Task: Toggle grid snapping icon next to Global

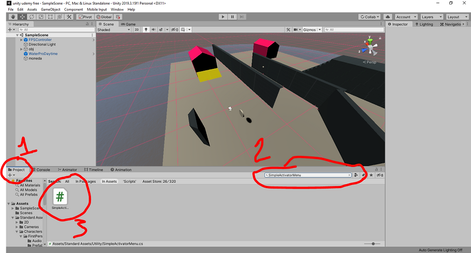Action: point(118,17)
